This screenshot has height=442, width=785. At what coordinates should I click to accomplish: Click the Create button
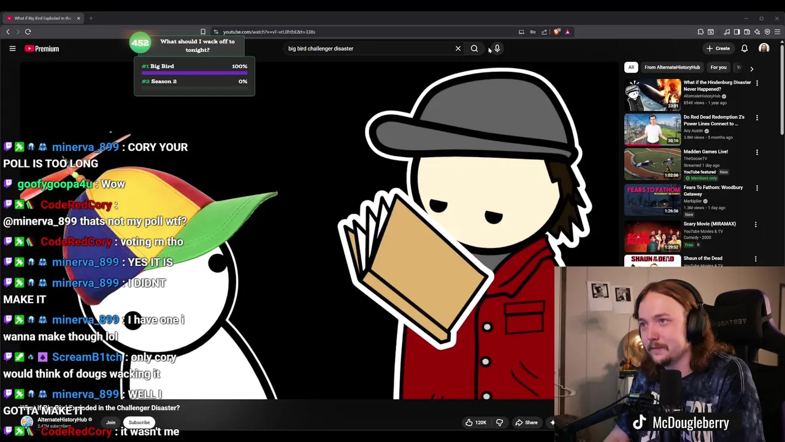click(x=718, y=48)
